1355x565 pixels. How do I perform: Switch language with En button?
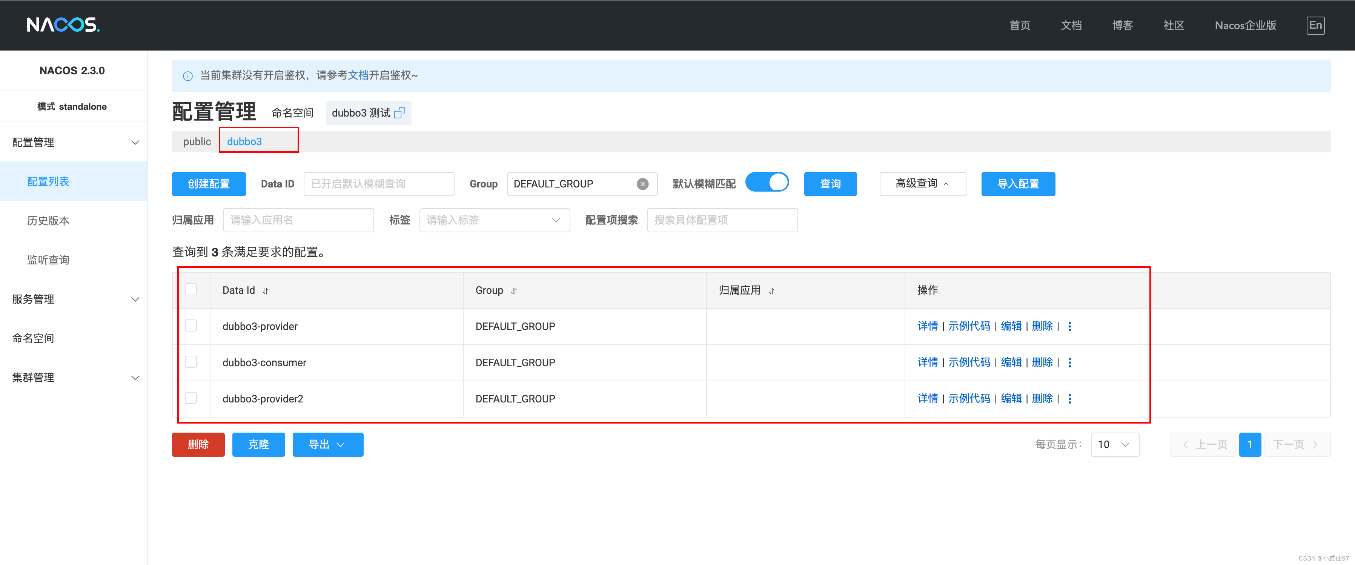(1315, 25)
